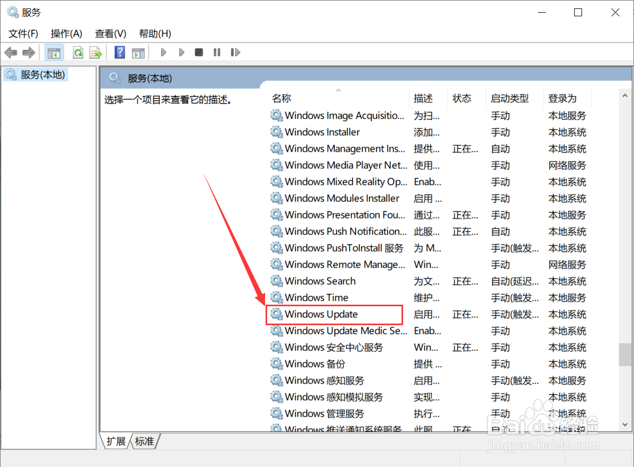Click the Start Service play icon

click(x=164, y=53)
